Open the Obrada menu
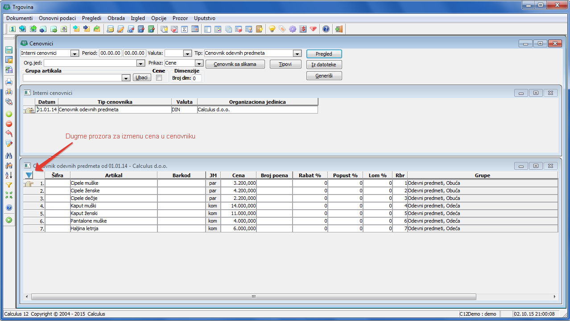 point(116,18)
